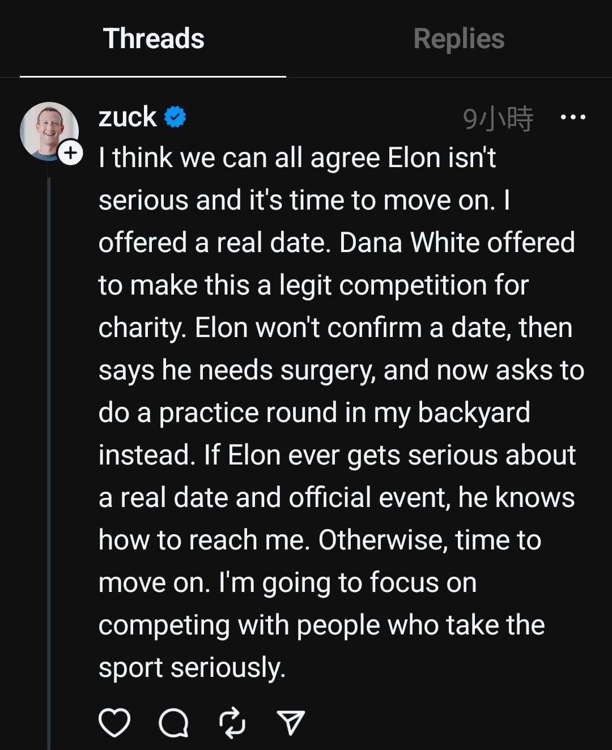
Task: Open the zuck username link
Action: [x=127, y=117]
